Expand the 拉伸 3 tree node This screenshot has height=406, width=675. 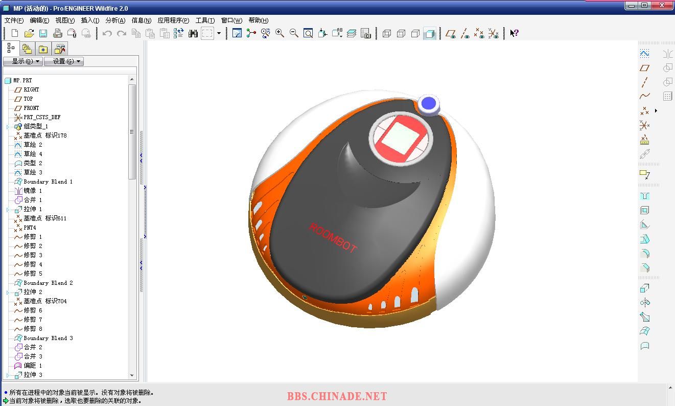tap(8, 375)
